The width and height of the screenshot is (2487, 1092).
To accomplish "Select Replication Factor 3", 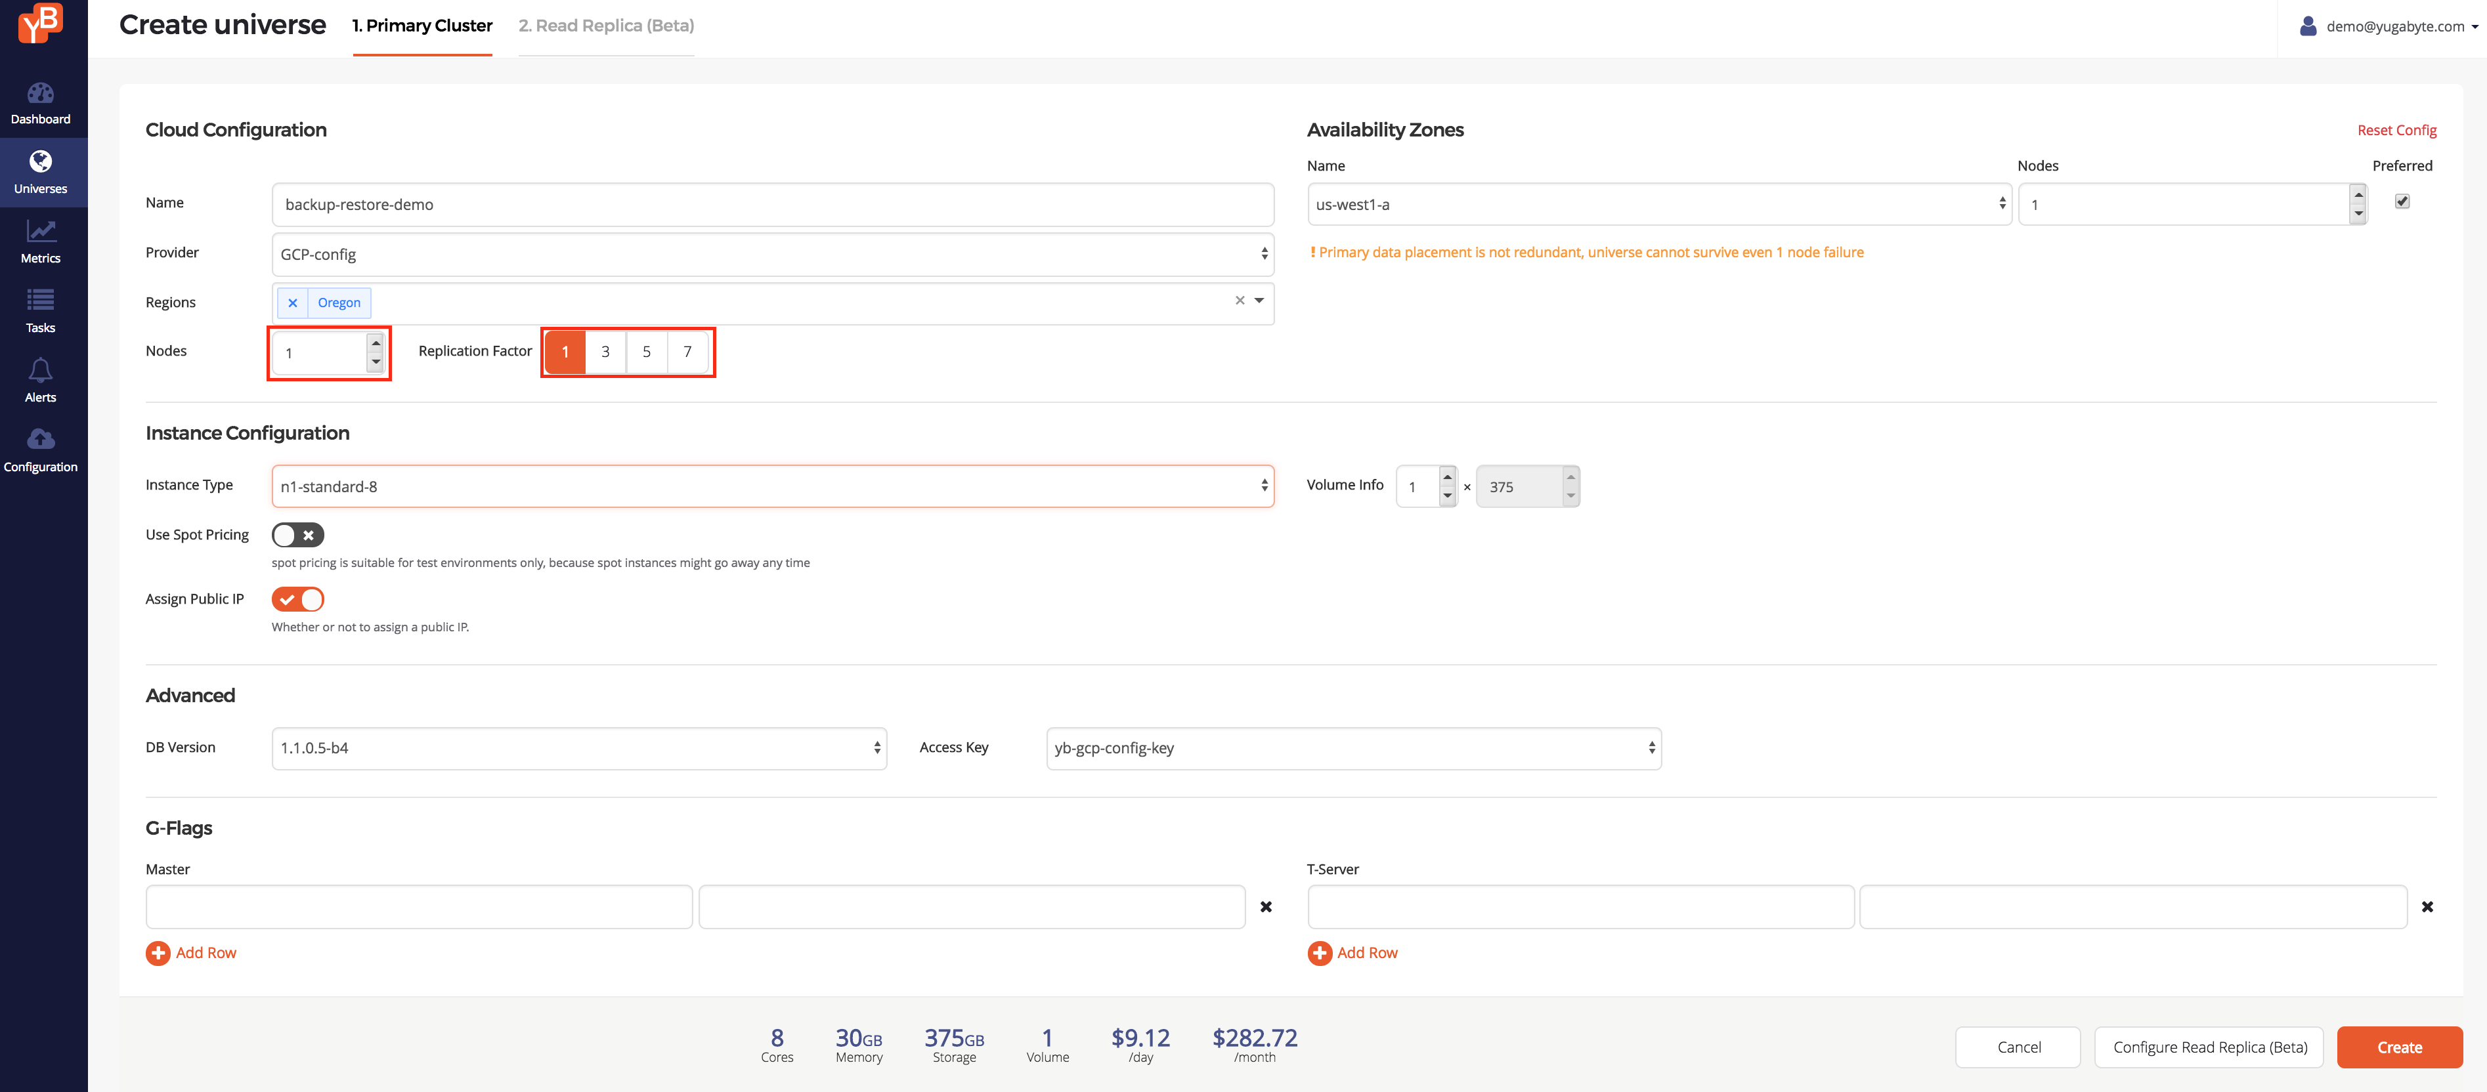I will pyautogui.click(x=605, y=352).
